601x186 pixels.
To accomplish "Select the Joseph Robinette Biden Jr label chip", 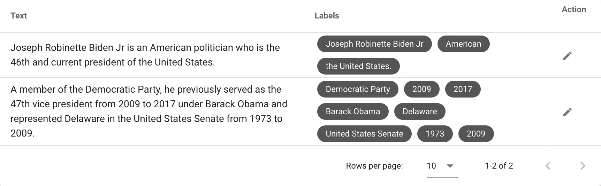I will [x=374, y=44].
